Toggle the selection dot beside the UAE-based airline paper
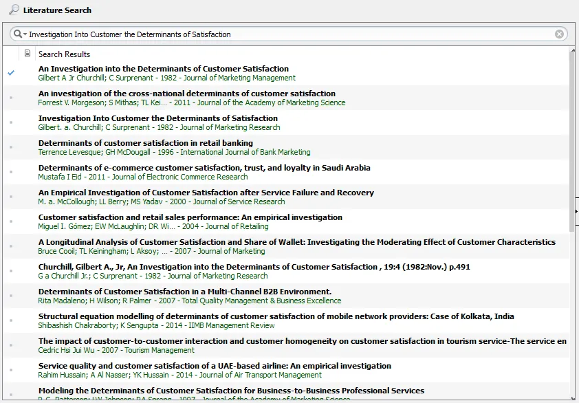The image size is (579, 403). tap(10, 369)
